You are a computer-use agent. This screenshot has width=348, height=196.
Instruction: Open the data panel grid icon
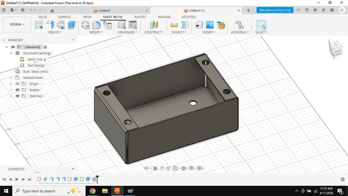4,10
